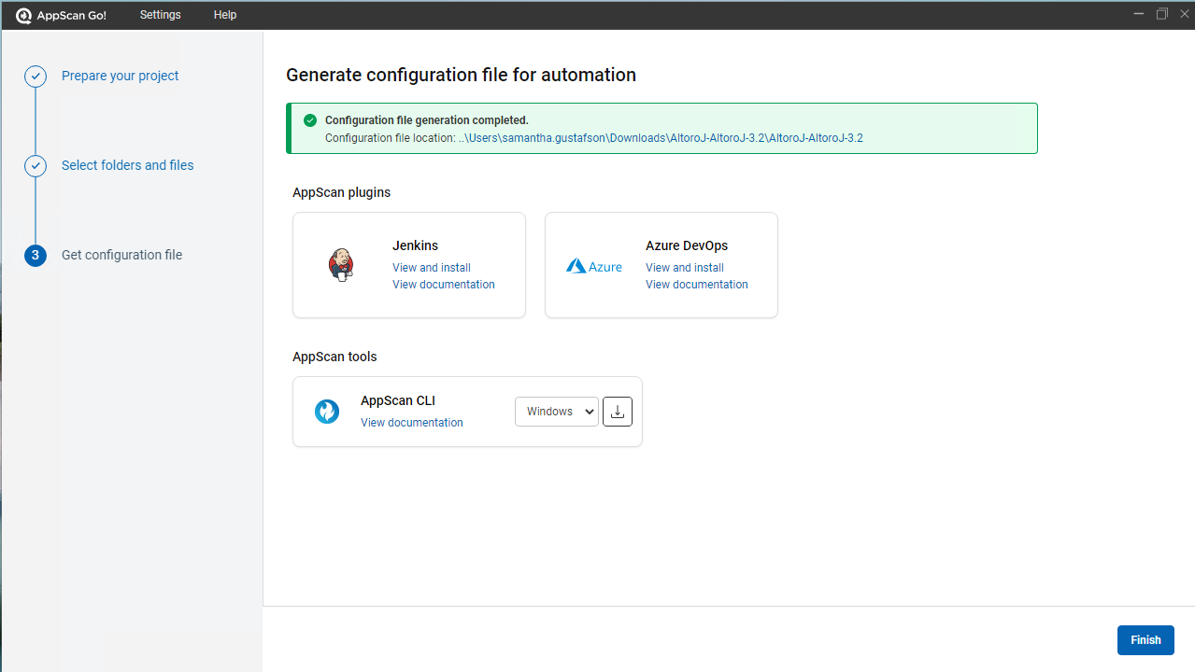Open the Help menu
The image size is (1195, 672).
click(225, 15)
